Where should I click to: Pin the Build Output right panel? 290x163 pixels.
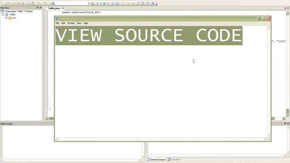point(285,123)
